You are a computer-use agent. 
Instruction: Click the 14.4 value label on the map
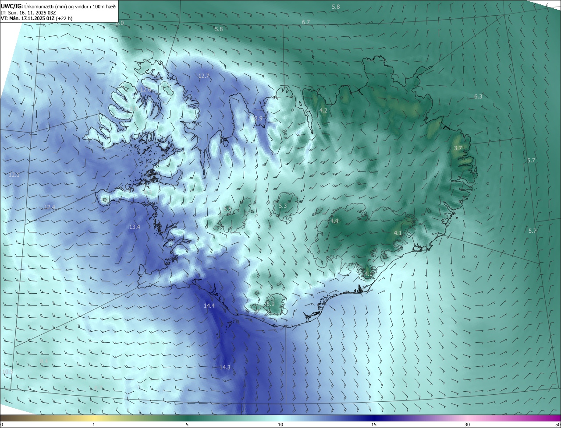pyautogui.click(x=209, y=305)
